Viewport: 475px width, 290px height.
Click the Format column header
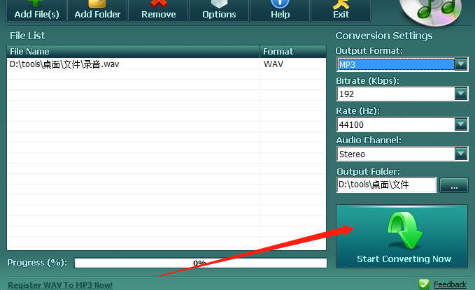click(x=293, y=52)
